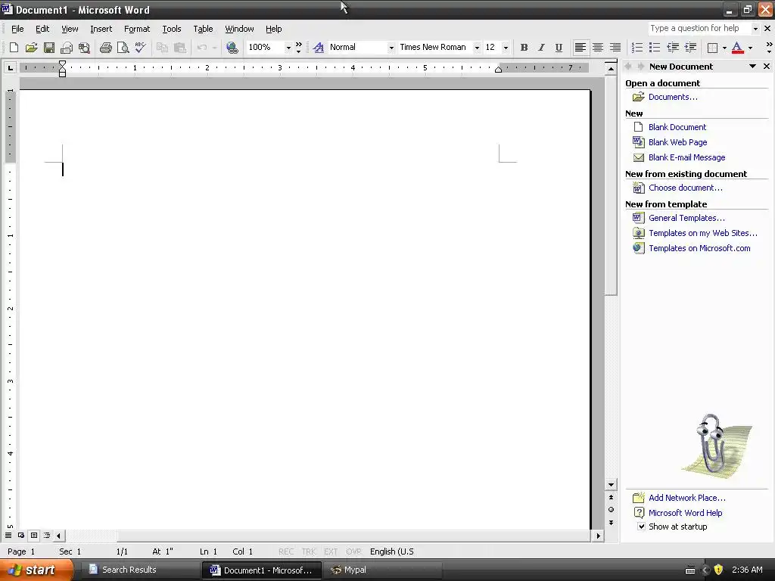This screenshot has height=581, width=775.
Task: Open the Format menu
Action: pos(137,29)
